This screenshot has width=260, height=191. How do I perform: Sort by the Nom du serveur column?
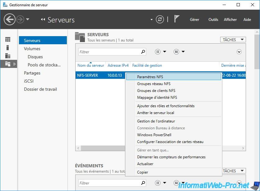[91, 65]
